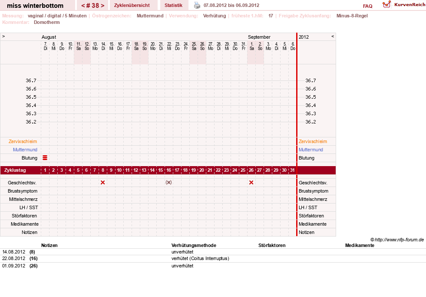Click date column 25. Sa
Image resolution: width=426 pixels, height=297 pixels.
click(194, 46)
